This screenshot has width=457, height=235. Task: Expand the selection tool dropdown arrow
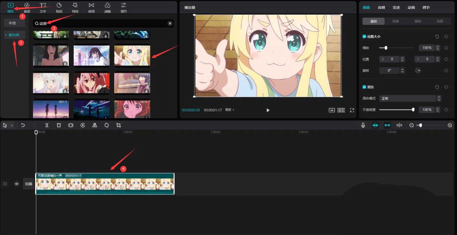[12, 126]
